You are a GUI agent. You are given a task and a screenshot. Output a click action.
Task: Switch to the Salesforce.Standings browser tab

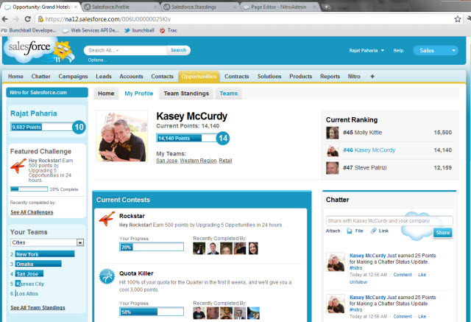pos(200,7)
